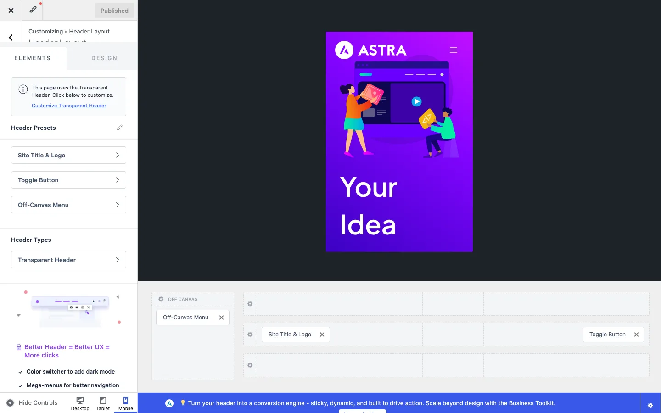Preview in Tablet device mode
The width and height of the screenshot is (661, 413).
point(103,403)
